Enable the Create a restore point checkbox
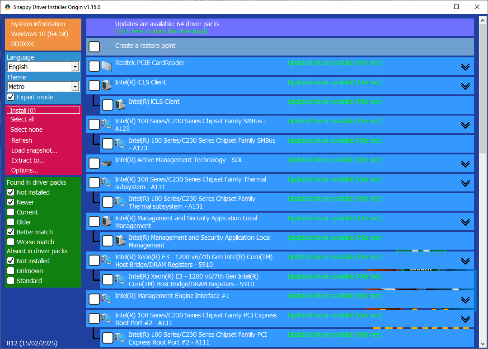The height and width of the screenshot is (349, 488). (94, 47)
